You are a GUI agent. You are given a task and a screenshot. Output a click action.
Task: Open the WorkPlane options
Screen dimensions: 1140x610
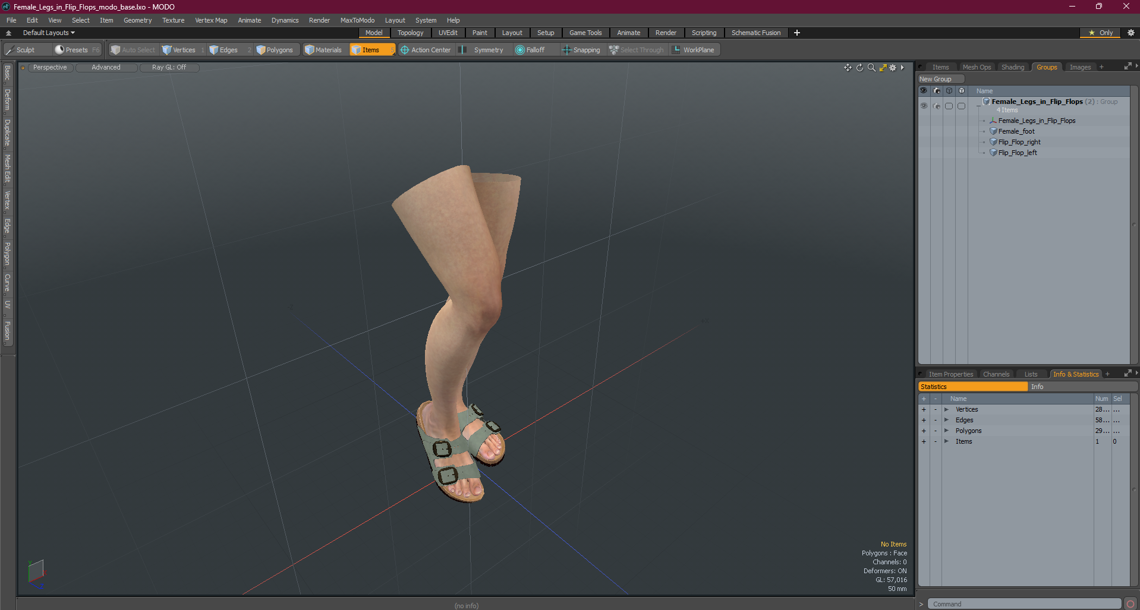pos(694,50)
